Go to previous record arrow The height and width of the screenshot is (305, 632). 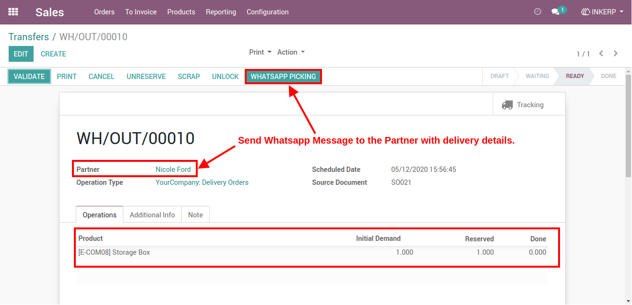(601, 54)
